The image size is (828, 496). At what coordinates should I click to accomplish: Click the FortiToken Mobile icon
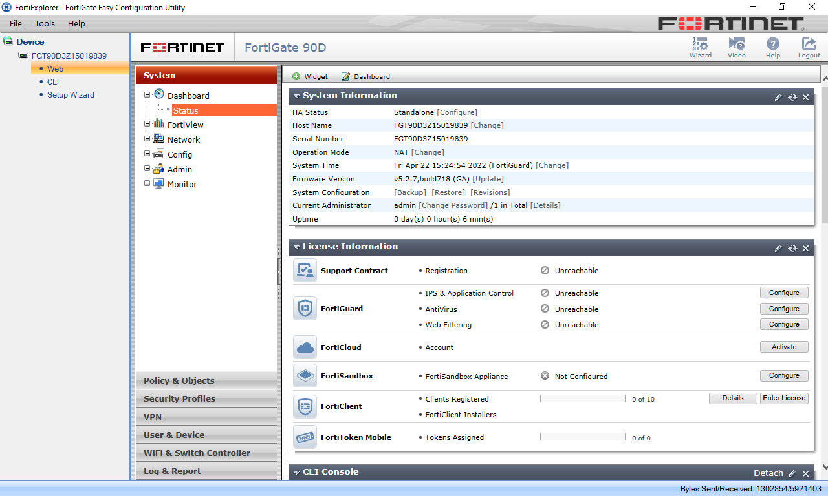click(x=305, y=437)
